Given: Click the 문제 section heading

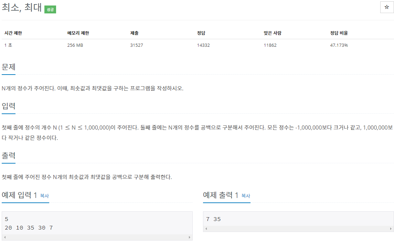Looking at the screenshot, I should (9, 67).
